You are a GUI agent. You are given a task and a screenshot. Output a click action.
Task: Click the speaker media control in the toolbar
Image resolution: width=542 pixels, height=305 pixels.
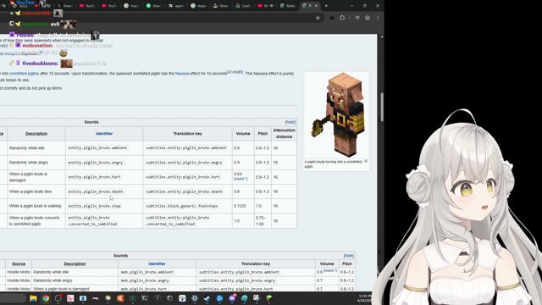coord(331,18)
